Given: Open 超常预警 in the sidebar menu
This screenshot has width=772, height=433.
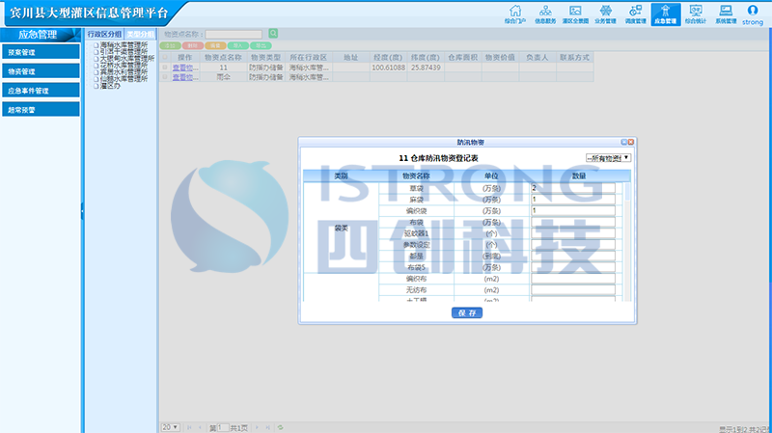Looking at the screenshot, I should (41, 110).
